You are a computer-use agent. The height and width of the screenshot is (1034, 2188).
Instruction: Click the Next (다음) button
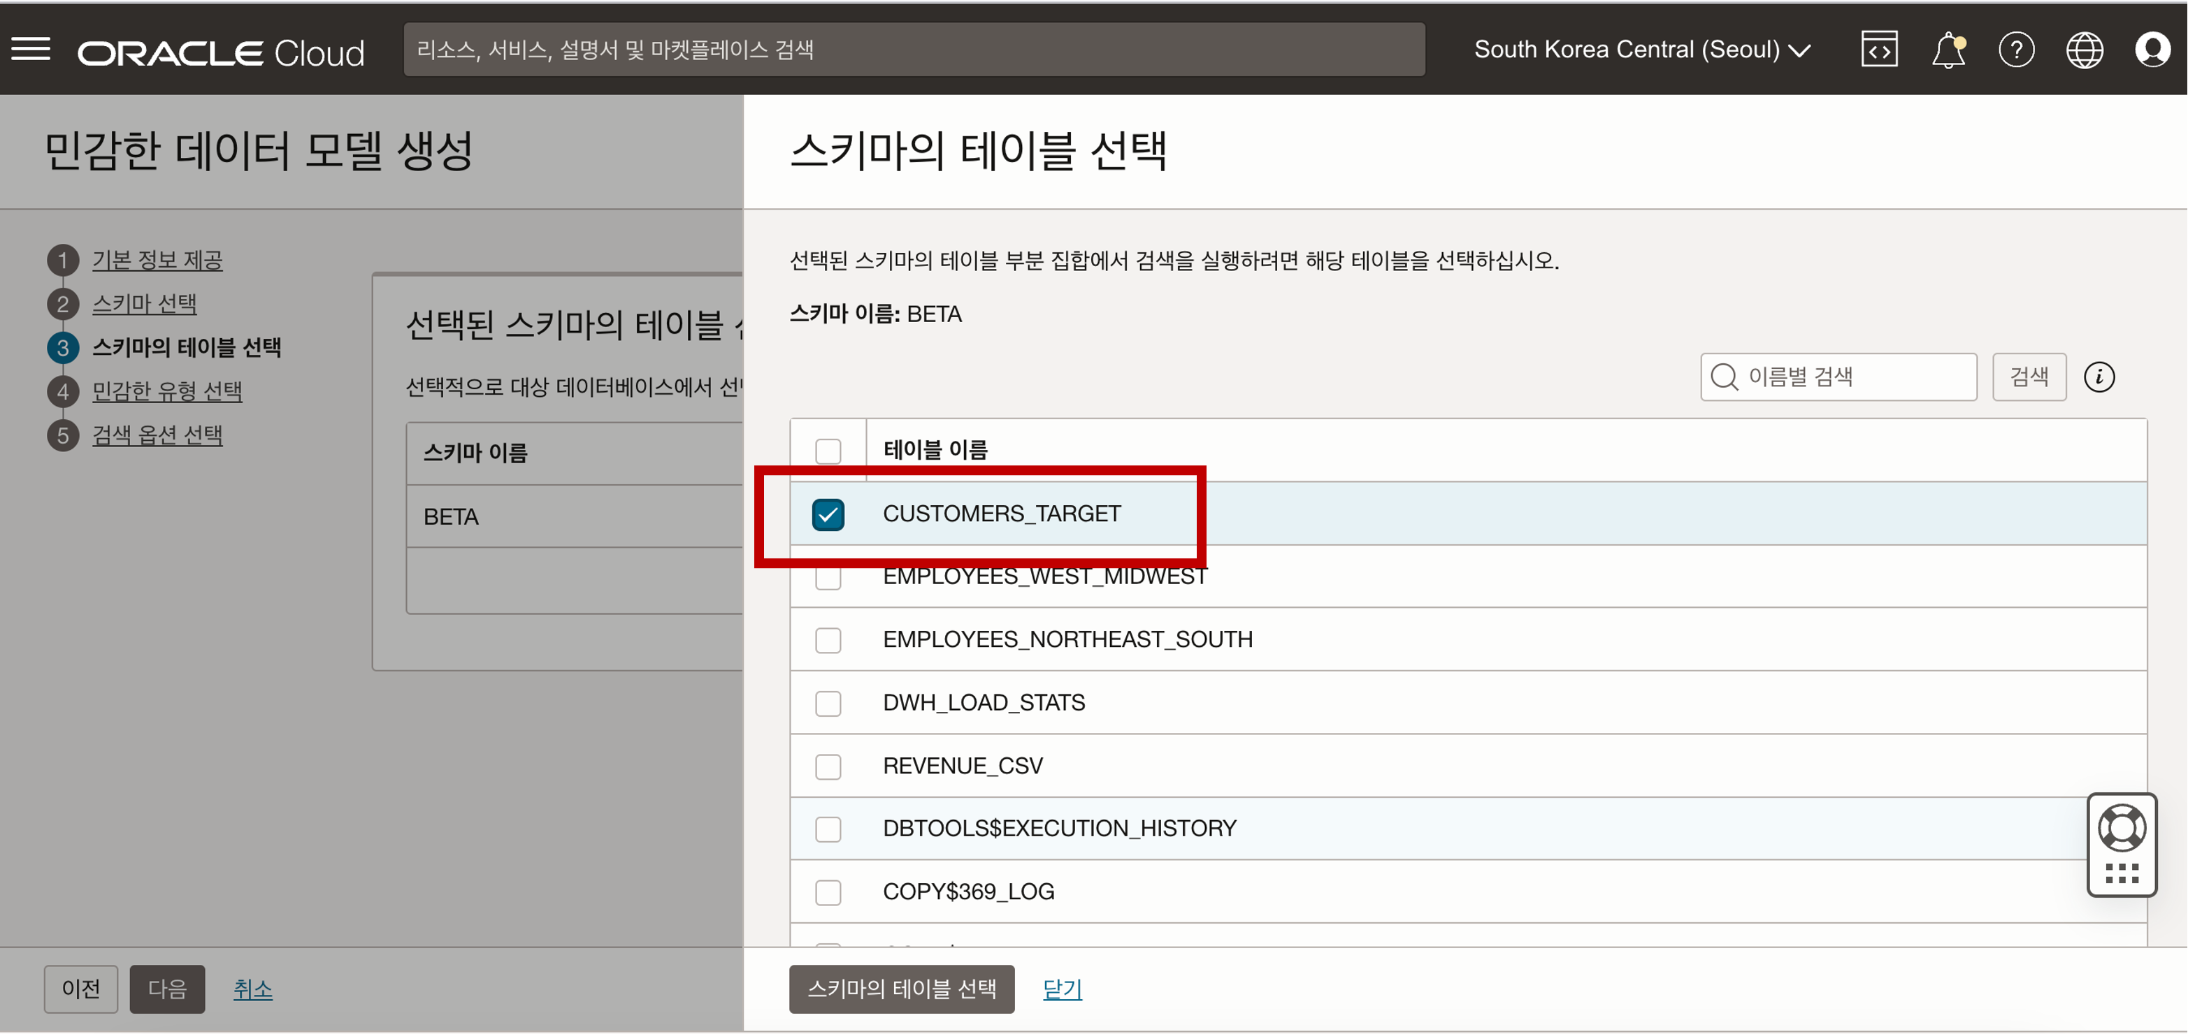167,989
